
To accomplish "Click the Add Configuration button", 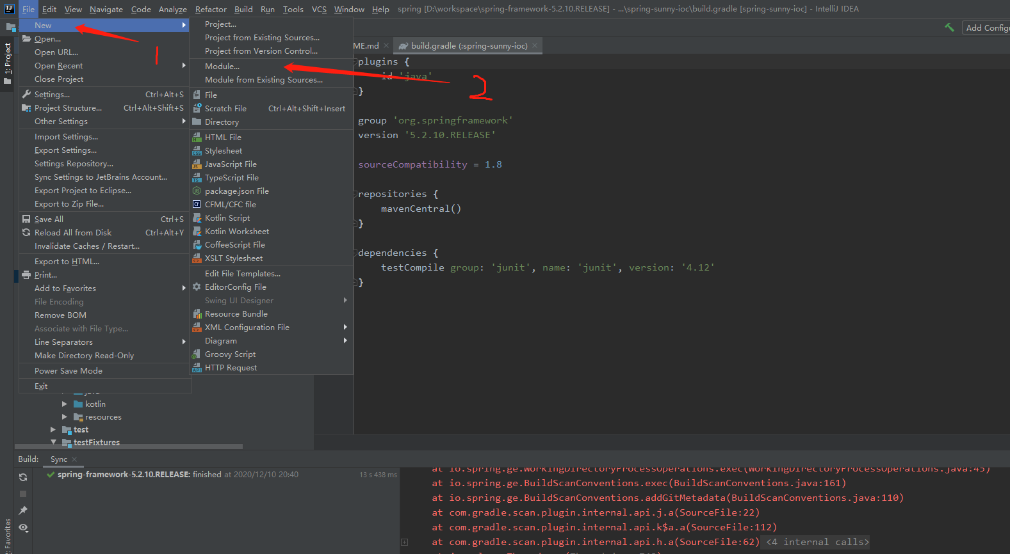I will click(986, 28).
